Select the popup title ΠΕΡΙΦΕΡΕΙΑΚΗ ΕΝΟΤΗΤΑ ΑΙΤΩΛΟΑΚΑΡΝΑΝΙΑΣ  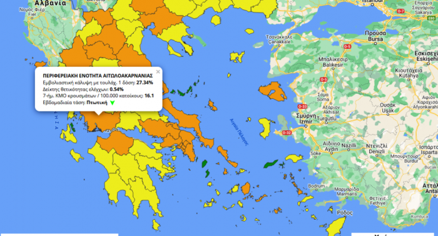point(98,76)
